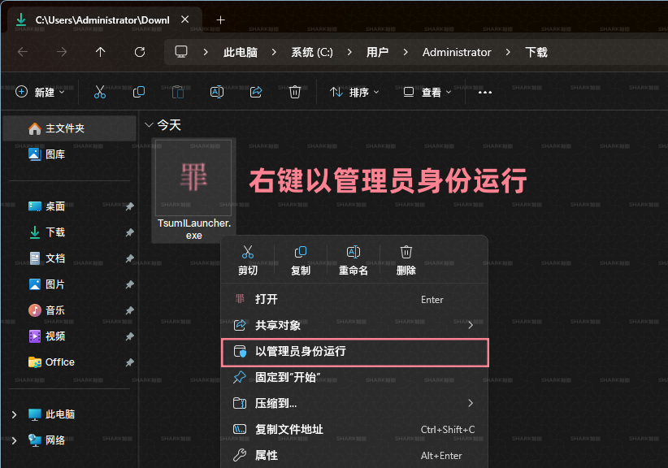Choose 打开 from the context menu
Screen dimensions: 668x468
click(x=354, y=299)
